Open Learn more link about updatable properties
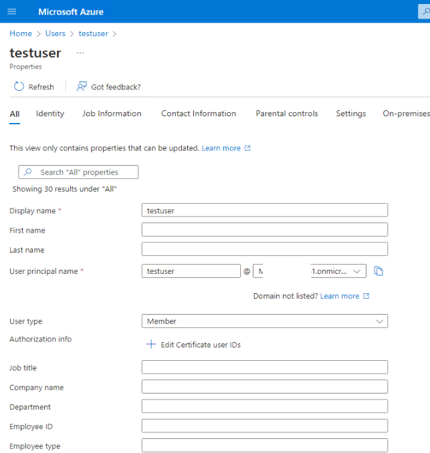The width and height of the screenshot is (430, 453). tap(221, 148)
